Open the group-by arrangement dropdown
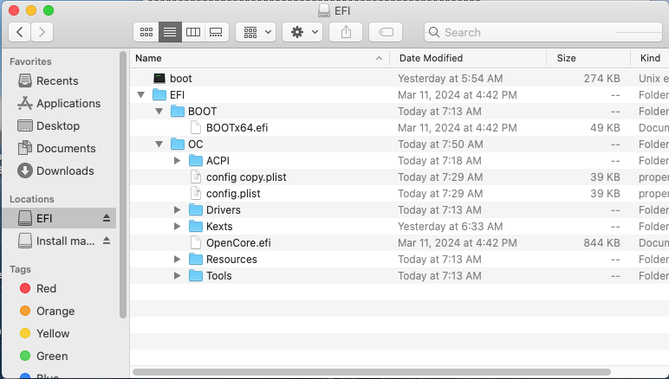This screenshot has width=669, height=379. pyautogui.click(x=256, y=32)
